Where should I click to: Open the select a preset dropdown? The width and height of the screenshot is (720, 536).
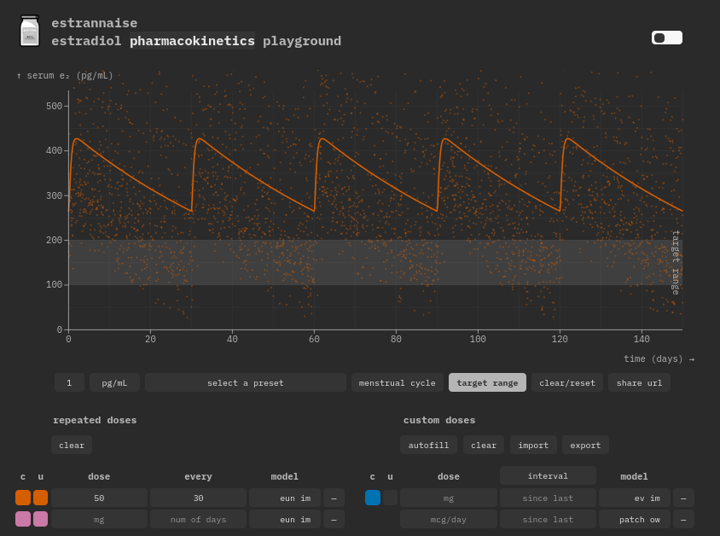coord(245,382)
